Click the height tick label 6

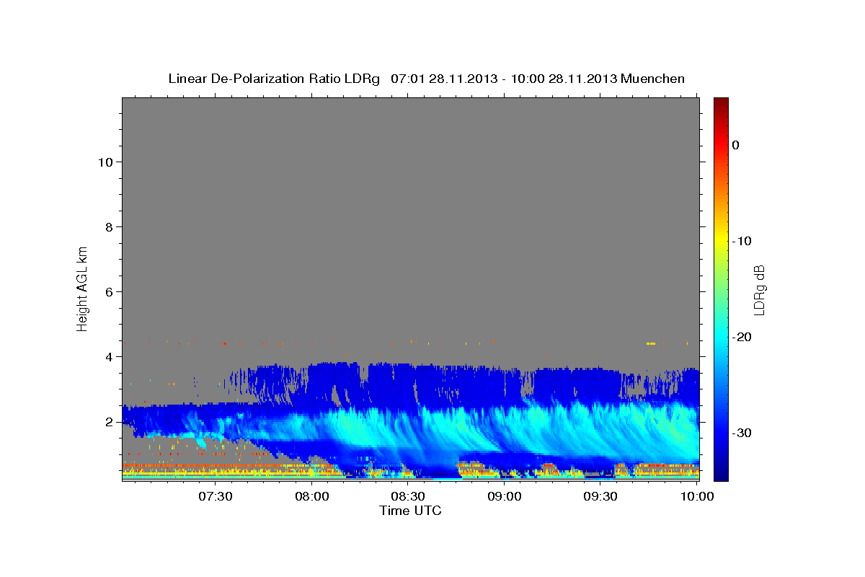click(109, 292)
